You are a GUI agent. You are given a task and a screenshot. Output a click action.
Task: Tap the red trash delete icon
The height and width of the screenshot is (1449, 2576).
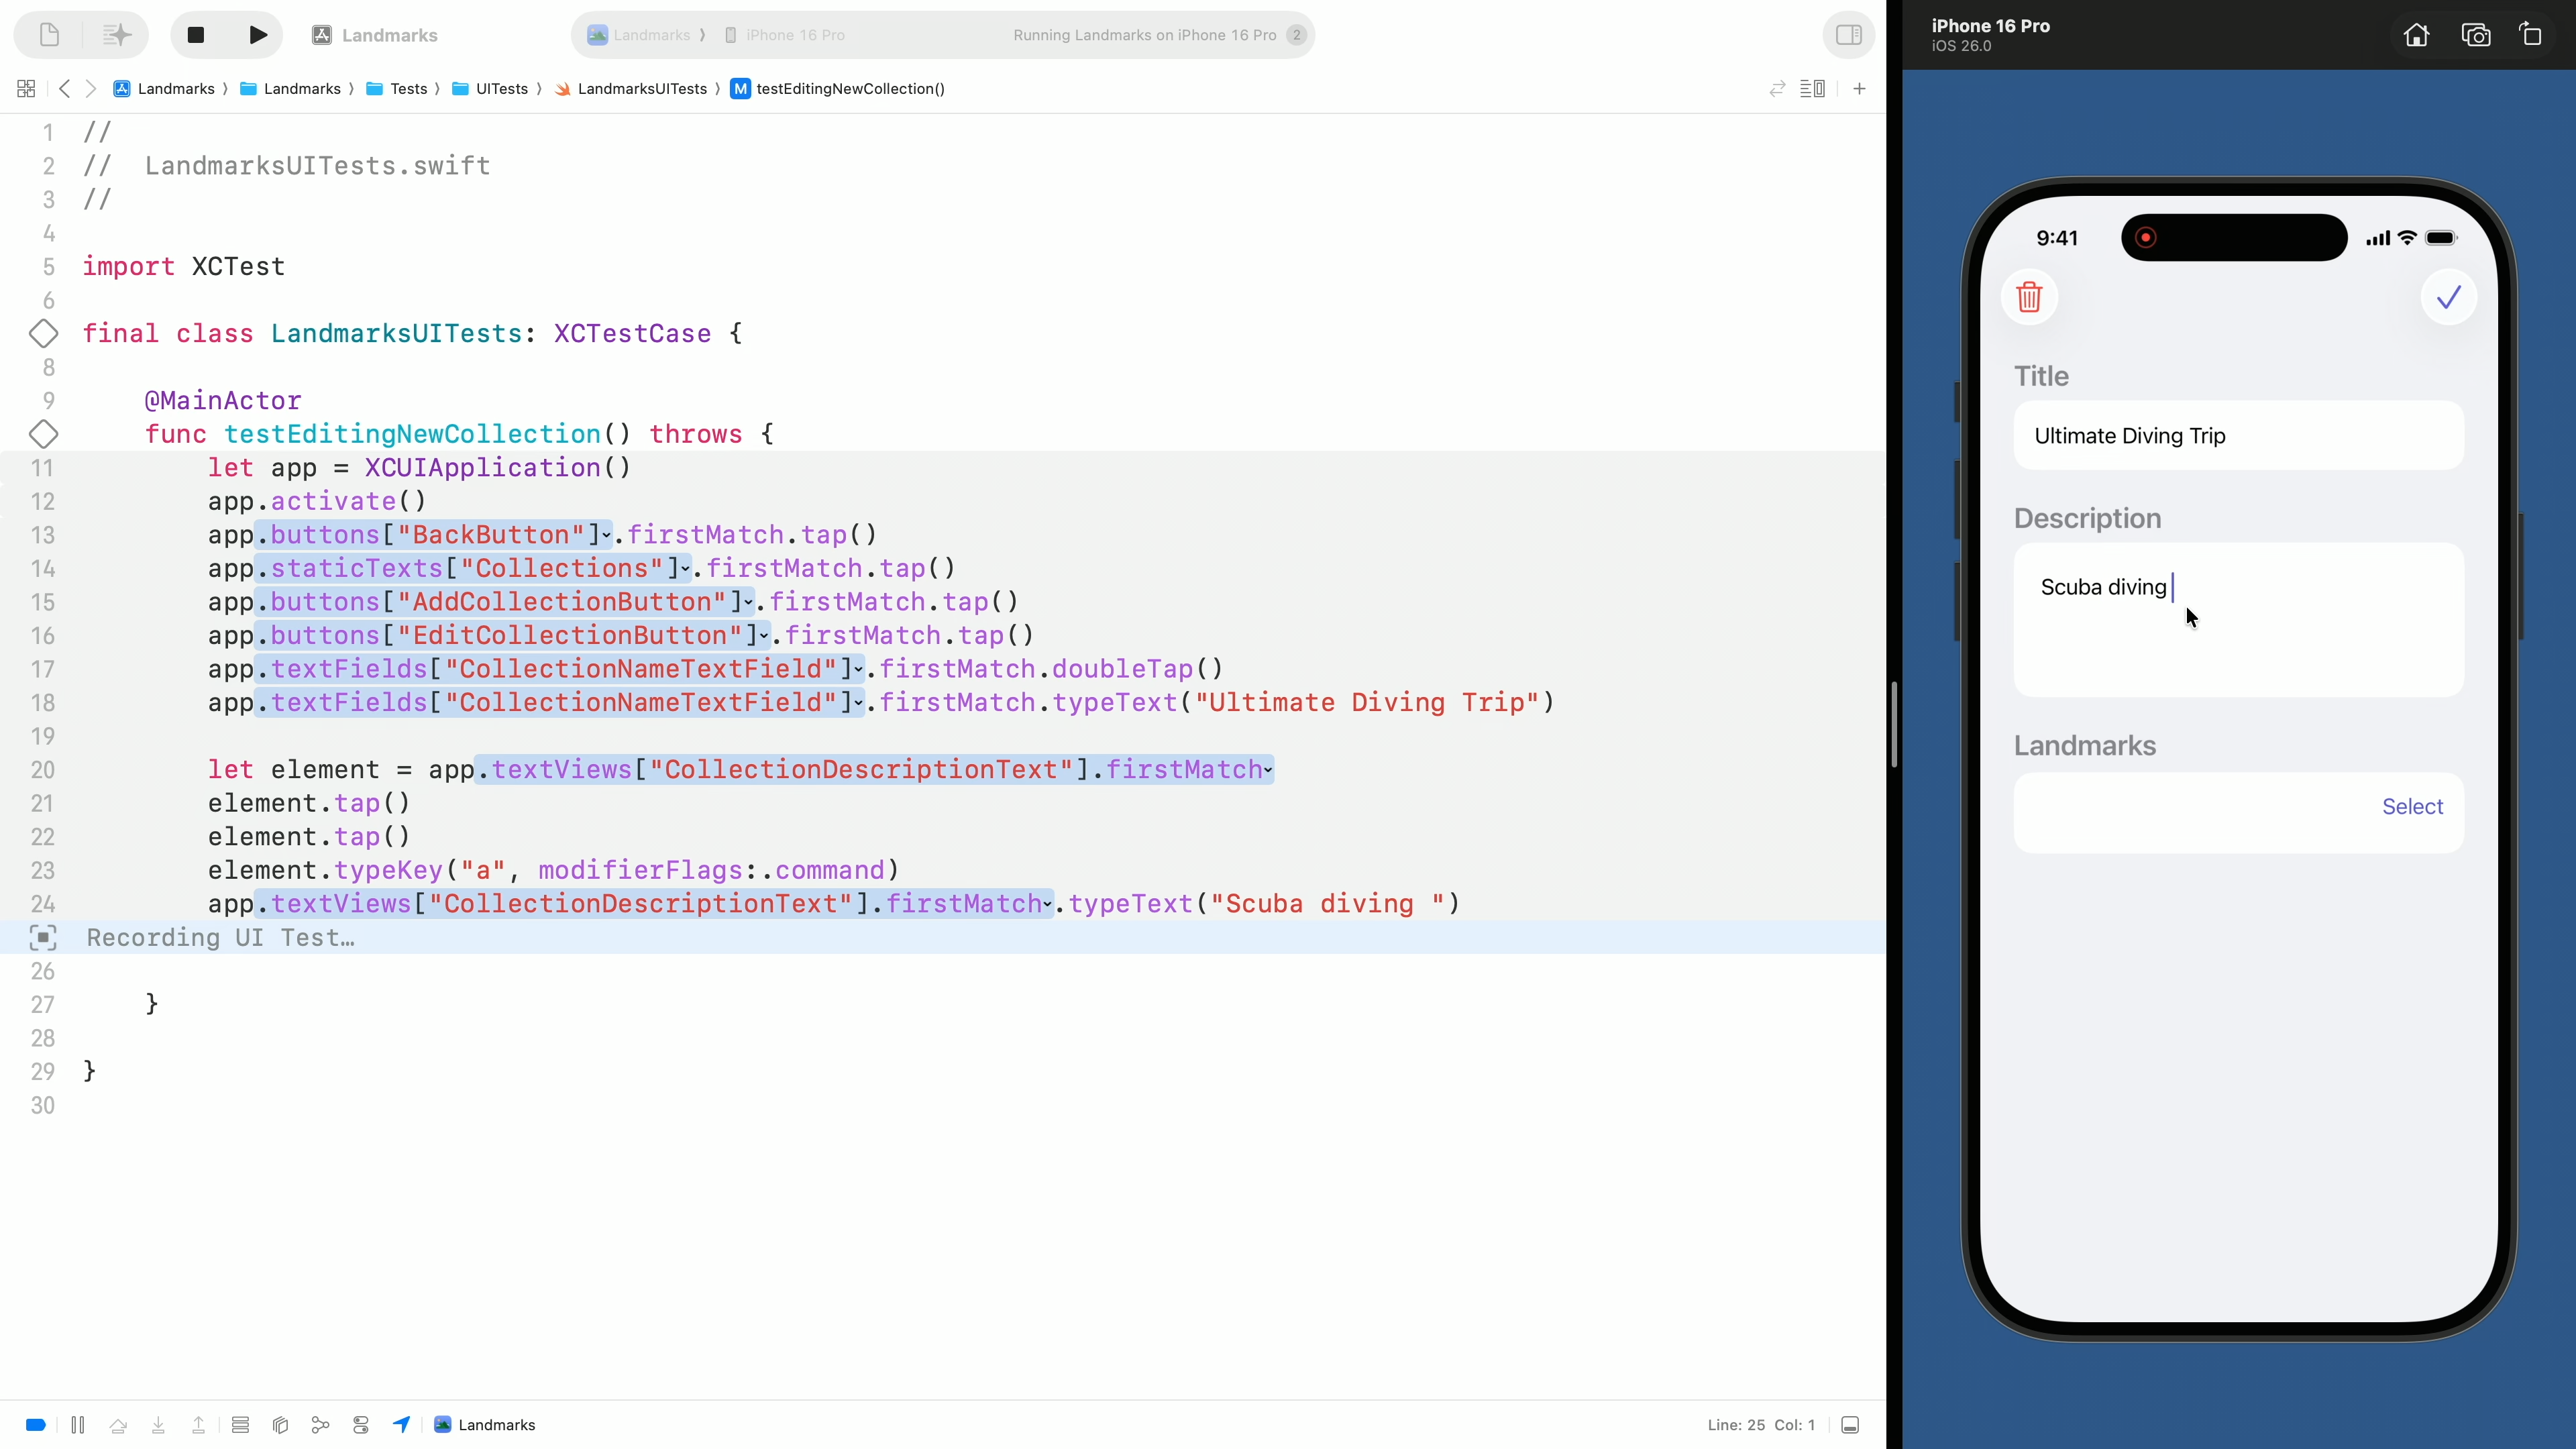click(2029, 297)
